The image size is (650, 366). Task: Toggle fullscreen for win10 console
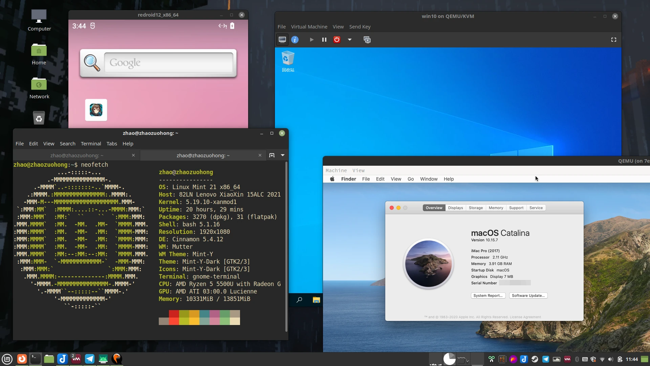[614, 40]
